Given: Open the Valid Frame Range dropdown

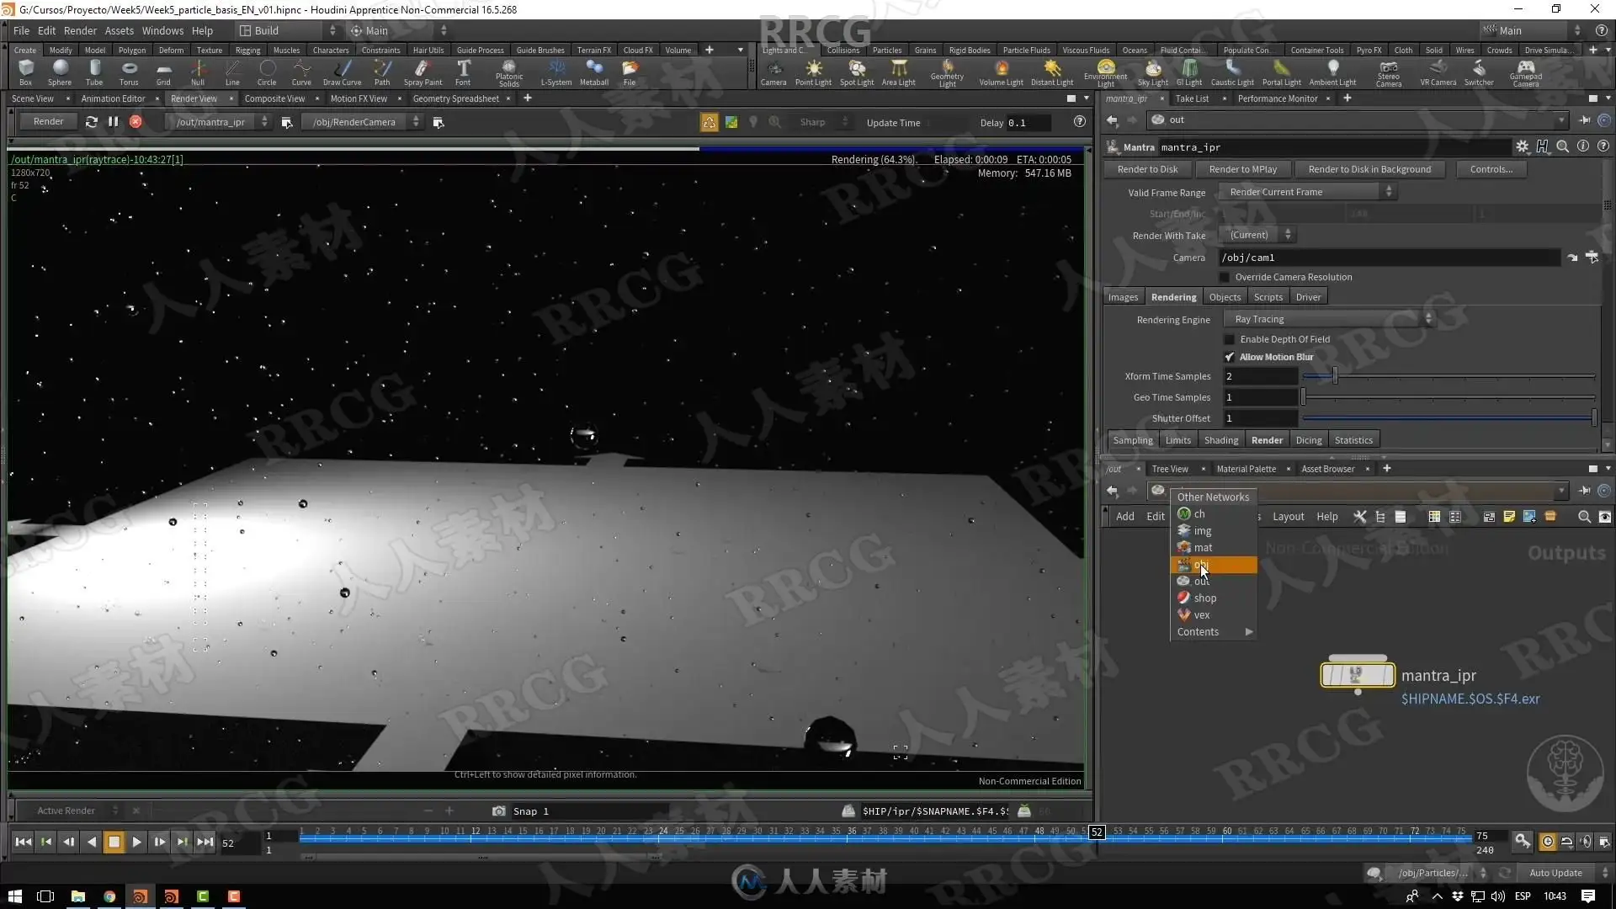Looking at the screenshot, I should click(x=1309, y=192).
